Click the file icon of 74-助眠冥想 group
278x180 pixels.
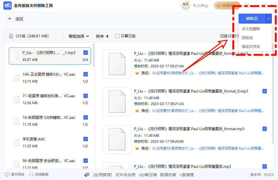[x=16, y=121]
